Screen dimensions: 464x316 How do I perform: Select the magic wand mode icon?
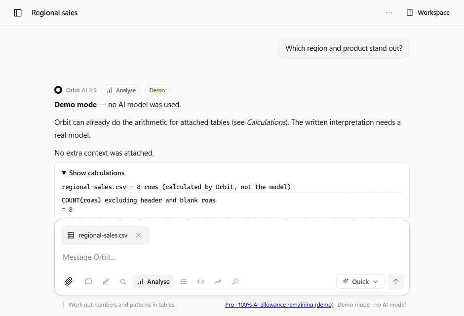tap(235, 281)
